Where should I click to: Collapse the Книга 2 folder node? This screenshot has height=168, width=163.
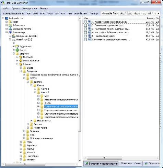coord(35,92)
